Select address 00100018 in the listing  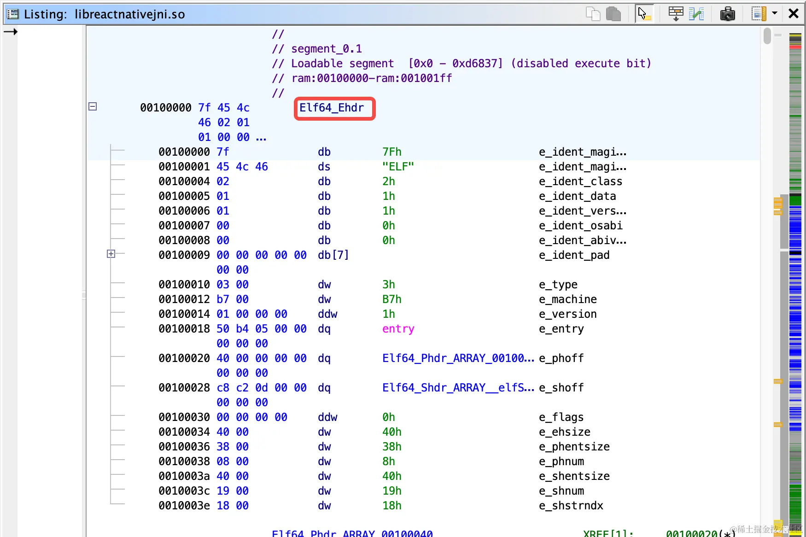click(184, 329)
